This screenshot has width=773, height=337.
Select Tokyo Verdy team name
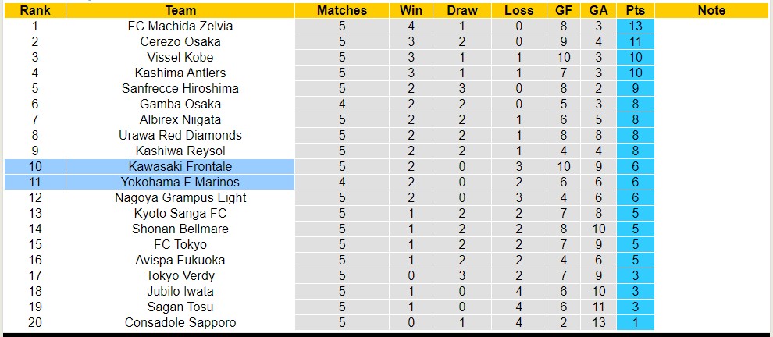(x=180, y=275)
